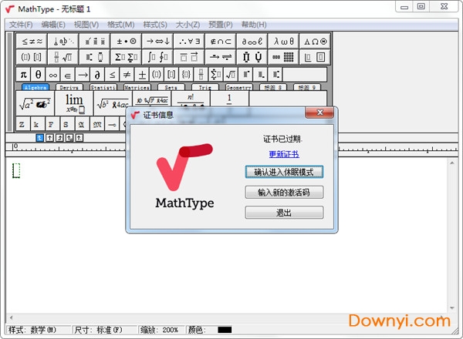This screenshot has width=463, height=339.
Task: Insert the pi symbol from small bar
Action: click(x=23, y=75)
